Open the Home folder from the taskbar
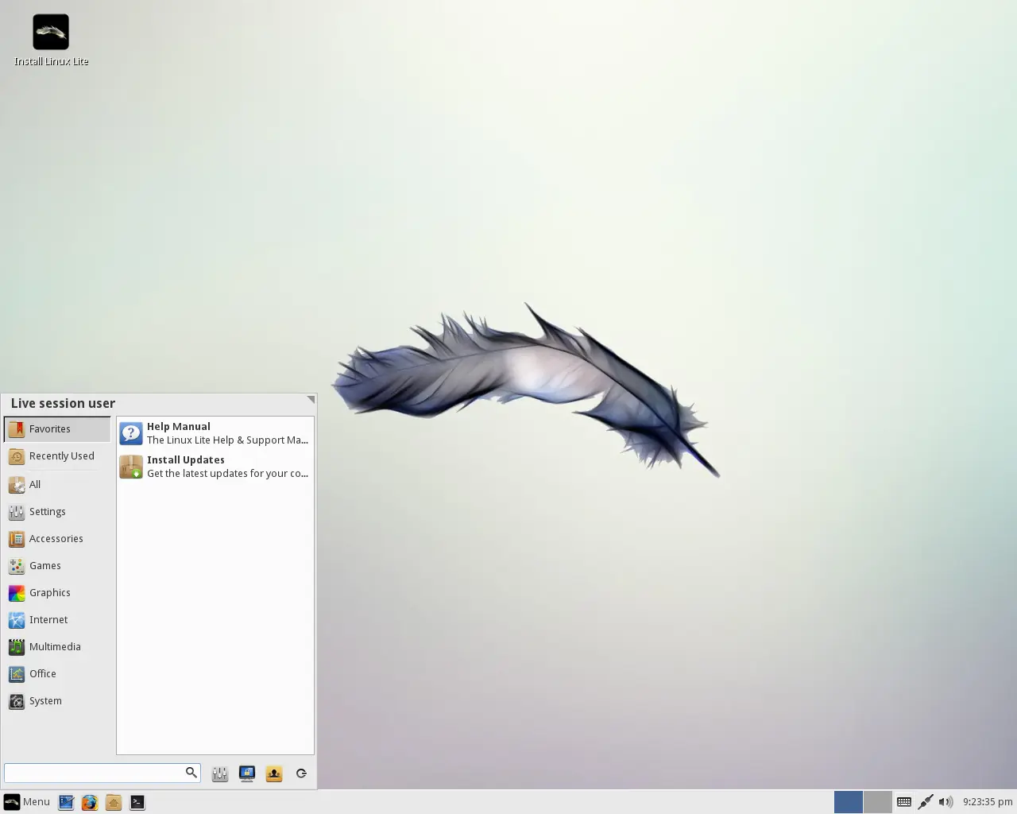 114,803
